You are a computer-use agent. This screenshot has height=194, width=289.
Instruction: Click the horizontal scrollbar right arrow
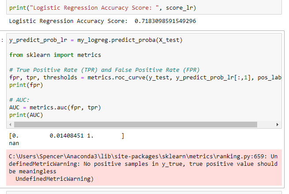pyautogui.click(x=278, y=125)
